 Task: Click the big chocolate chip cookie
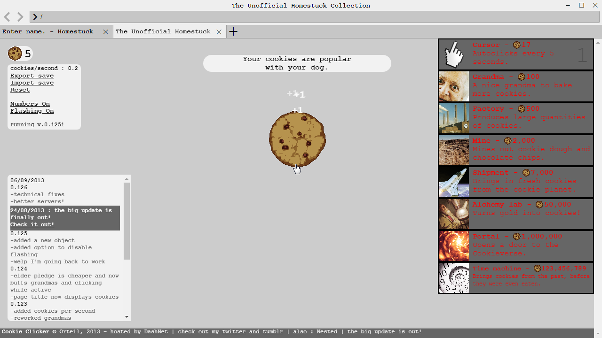(297, 139)
